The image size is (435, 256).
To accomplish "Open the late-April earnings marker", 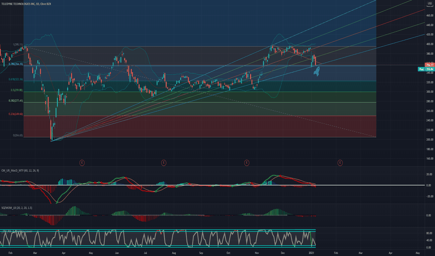I will point(82,163).
